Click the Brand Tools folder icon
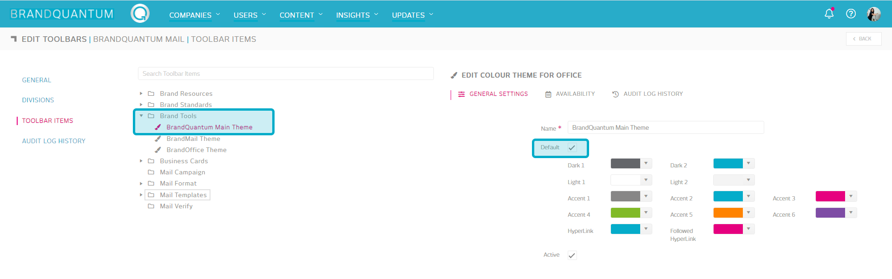This screenshot has width=892, height=279. 151,116
